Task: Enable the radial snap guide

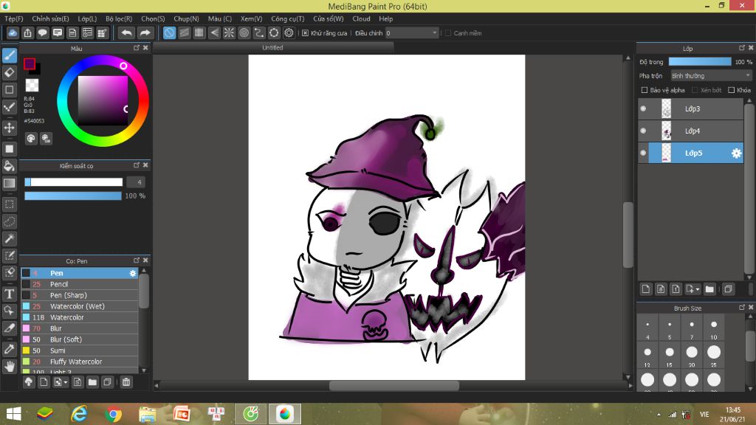Action: (x=229, y=32)
